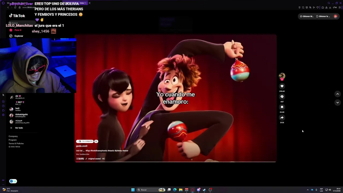Screen dimensions: 343x193
Task: Share the video with the arrow icon
Action: click(282, 117)
